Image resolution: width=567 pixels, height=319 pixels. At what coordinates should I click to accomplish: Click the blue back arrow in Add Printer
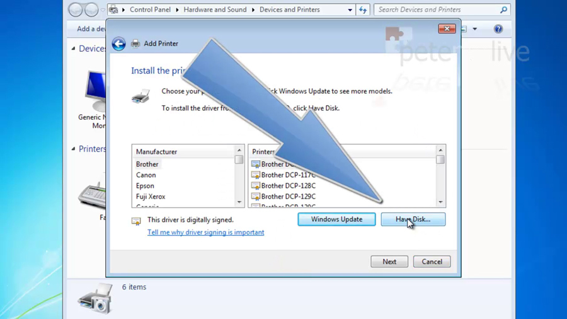(118, 43)
